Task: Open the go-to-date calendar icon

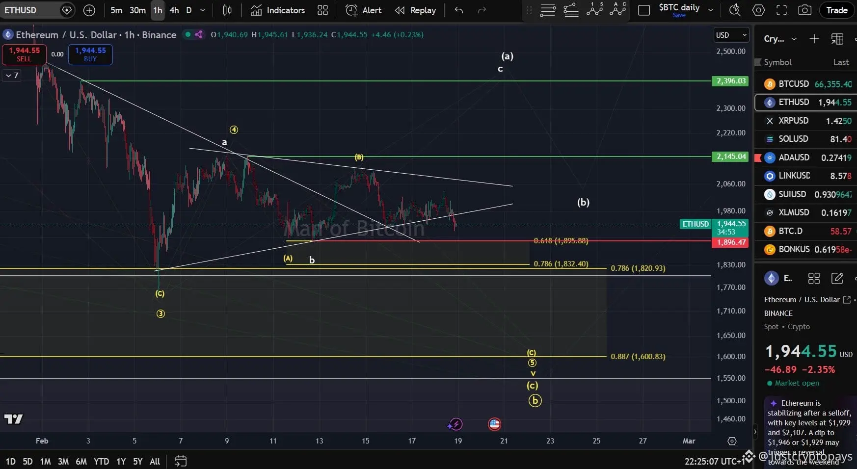Action: click(x=181, y=461)
